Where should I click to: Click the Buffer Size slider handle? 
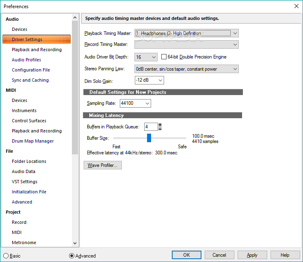[149, 138]
